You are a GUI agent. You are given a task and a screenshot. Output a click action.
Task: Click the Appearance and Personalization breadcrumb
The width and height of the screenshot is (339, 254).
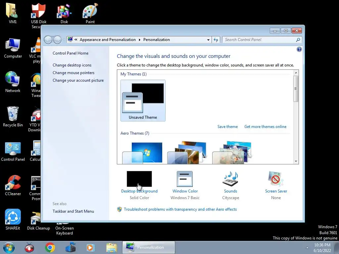(x=108, y=40)
